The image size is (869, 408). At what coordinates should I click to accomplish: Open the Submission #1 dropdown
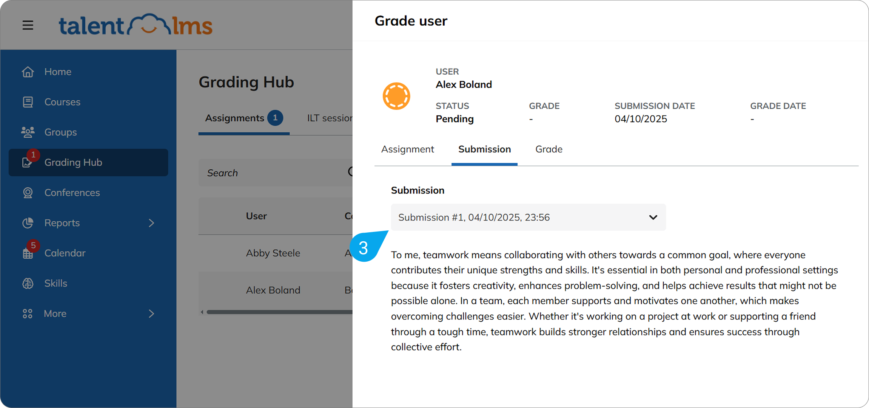(528, 217)
